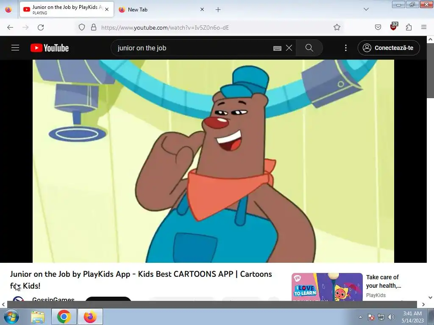Open the 'Take care of your health' thumbnail
Image resolution: width=434 pixels, height=325 pixels.
(x=327, y=287)
